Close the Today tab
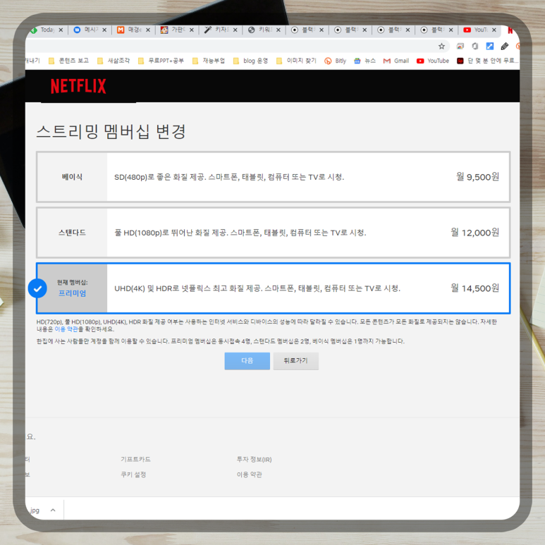 [x=61, y=30]
